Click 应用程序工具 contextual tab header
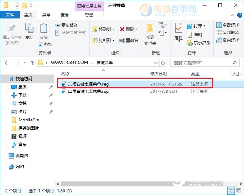The width and height of the screenshot is (244, 195). tap(89, 6)
